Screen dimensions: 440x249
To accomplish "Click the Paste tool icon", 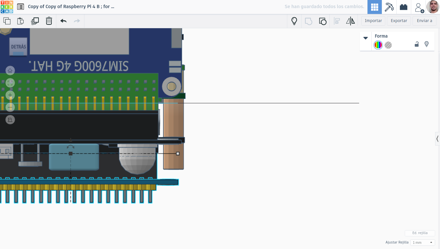I will click(20, 21).
